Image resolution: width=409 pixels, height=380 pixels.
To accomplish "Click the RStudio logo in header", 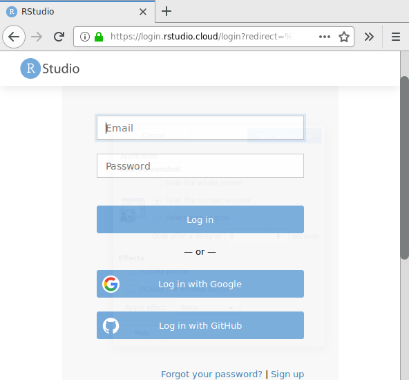I will (x=50, y=69).
